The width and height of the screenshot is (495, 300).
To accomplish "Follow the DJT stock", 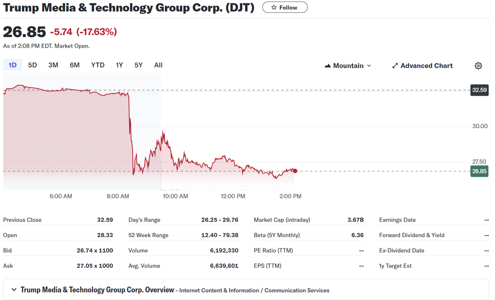I will (x=285, y=7).
